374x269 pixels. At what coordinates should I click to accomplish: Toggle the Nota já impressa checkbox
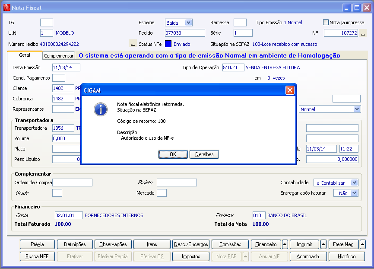click(326, 22)
